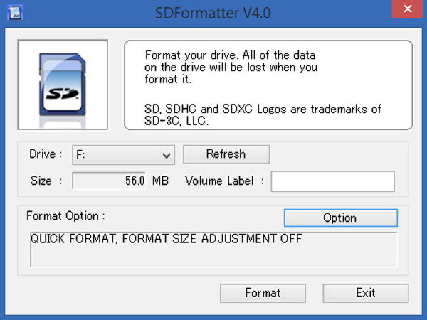Expand the Drive list using its chevron arrow

(167, 155)
